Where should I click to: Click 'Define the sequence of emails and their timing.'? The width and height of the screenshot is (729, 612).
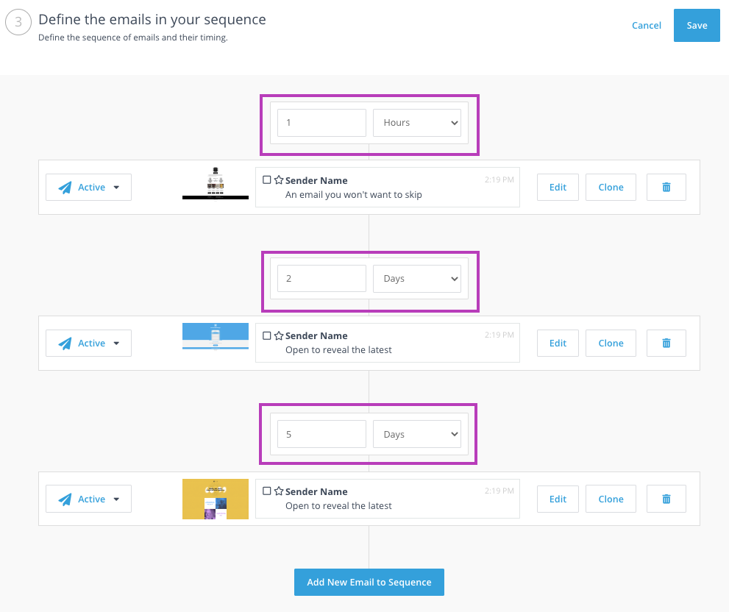(133, 38)
